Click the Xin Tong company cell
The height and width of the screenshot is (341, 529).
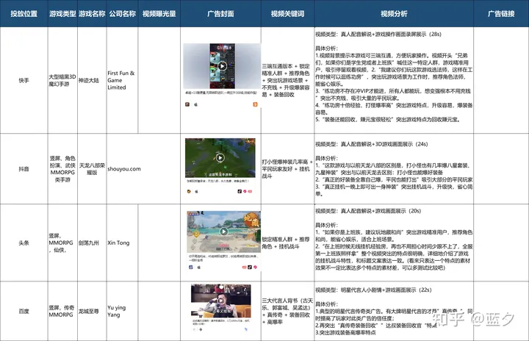tap(122, 243)
